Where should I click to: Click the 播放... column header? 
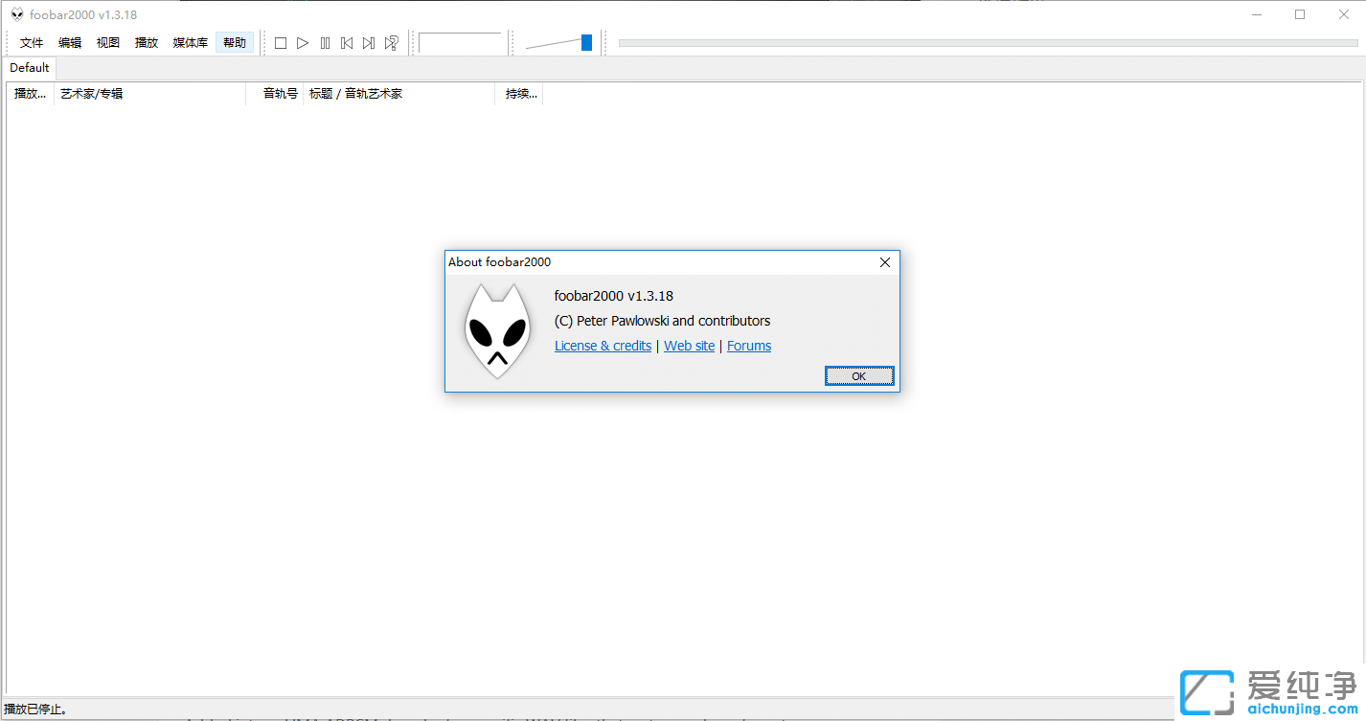[x=30, y=94]
